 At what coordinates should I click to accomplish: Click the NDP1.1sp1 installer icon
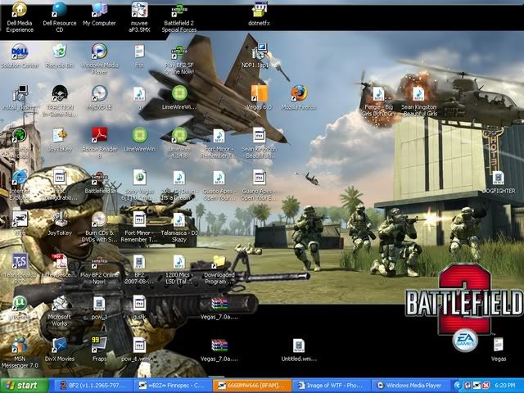(256, 56)
